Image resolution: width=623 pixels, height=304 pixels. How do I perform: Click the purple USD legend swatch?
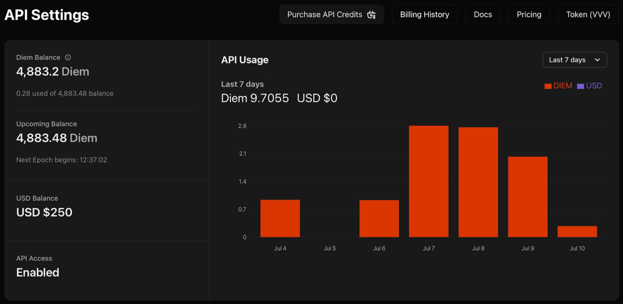click(x=580, y=86)
